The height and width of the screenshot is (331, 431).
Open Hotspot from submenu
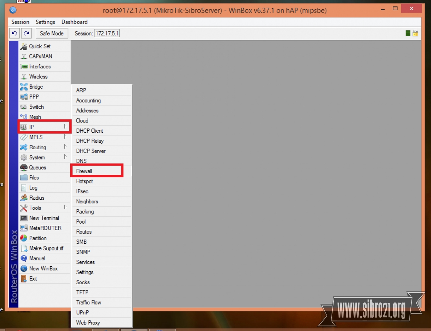pos(102,181)
